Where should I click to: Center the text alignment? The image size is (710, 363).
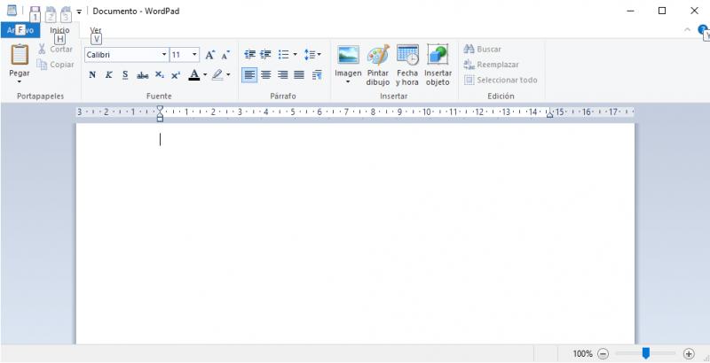pos(266,75)
